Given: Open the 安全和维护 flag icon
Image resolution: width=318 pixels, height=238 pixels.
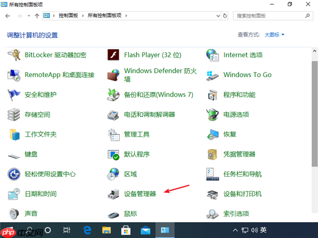Looking at the screenshot, I should click(14, 95).
